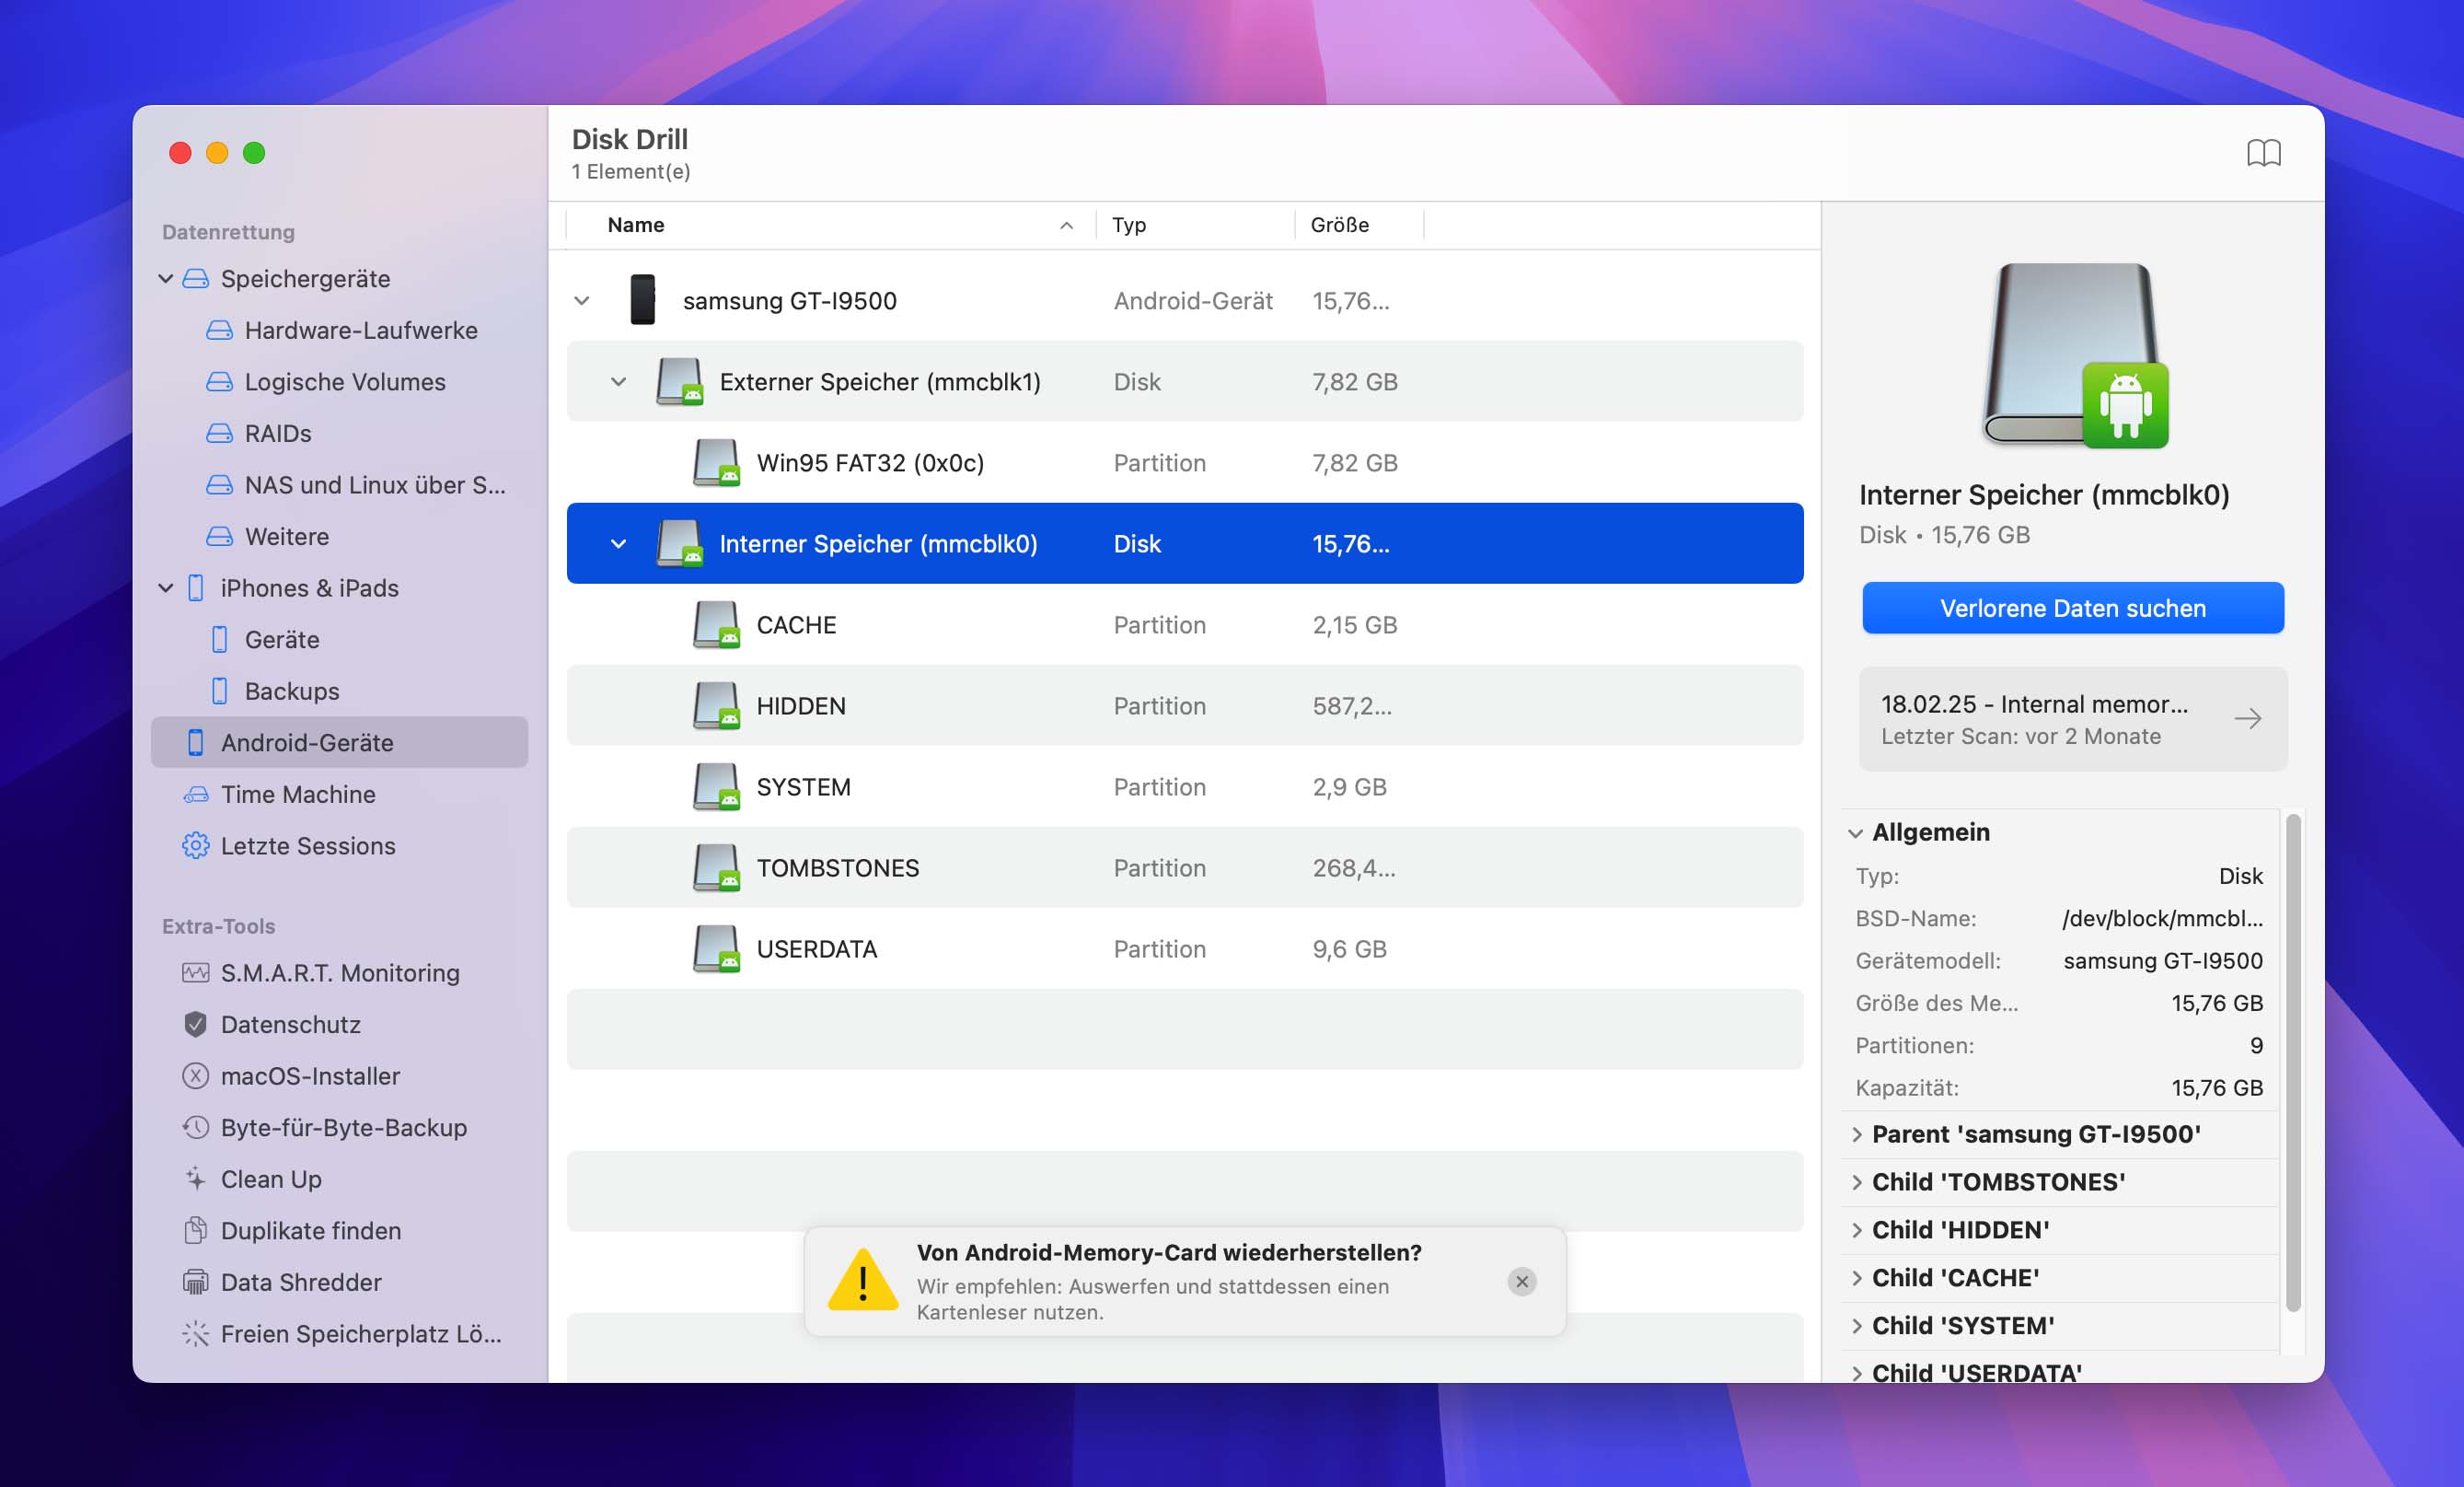
Task: Open Data Shredder tool
Action: 340,1282
